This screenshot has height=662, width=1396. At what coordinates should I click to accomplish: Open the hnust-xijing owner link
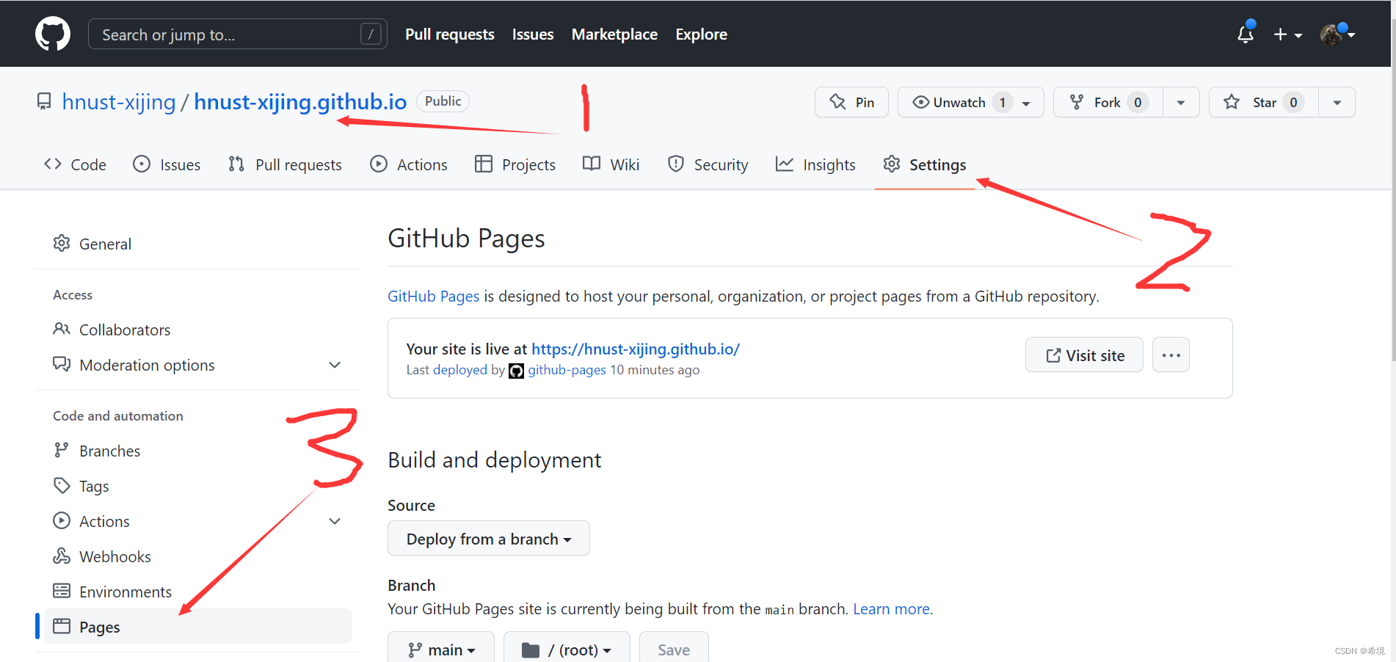[119, 102]
